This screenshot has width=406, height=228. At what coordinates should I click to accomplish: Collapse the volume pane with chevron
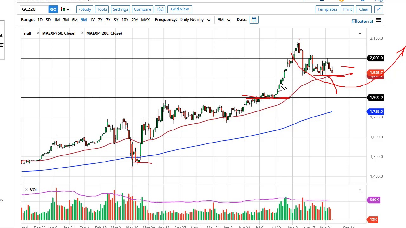pos(360,190)
